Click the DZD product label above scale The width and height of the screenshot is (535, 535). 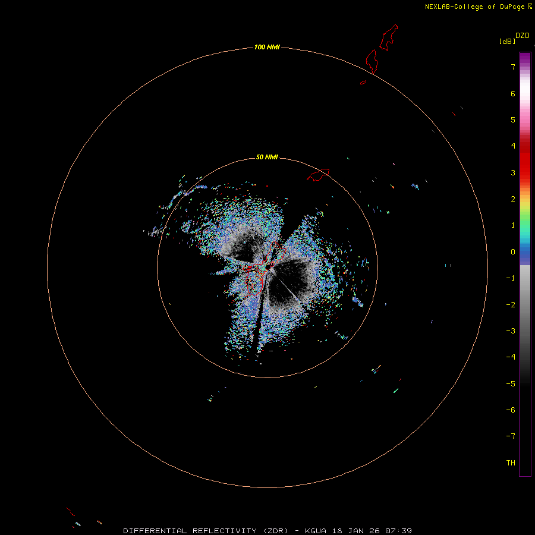[523, 36]
